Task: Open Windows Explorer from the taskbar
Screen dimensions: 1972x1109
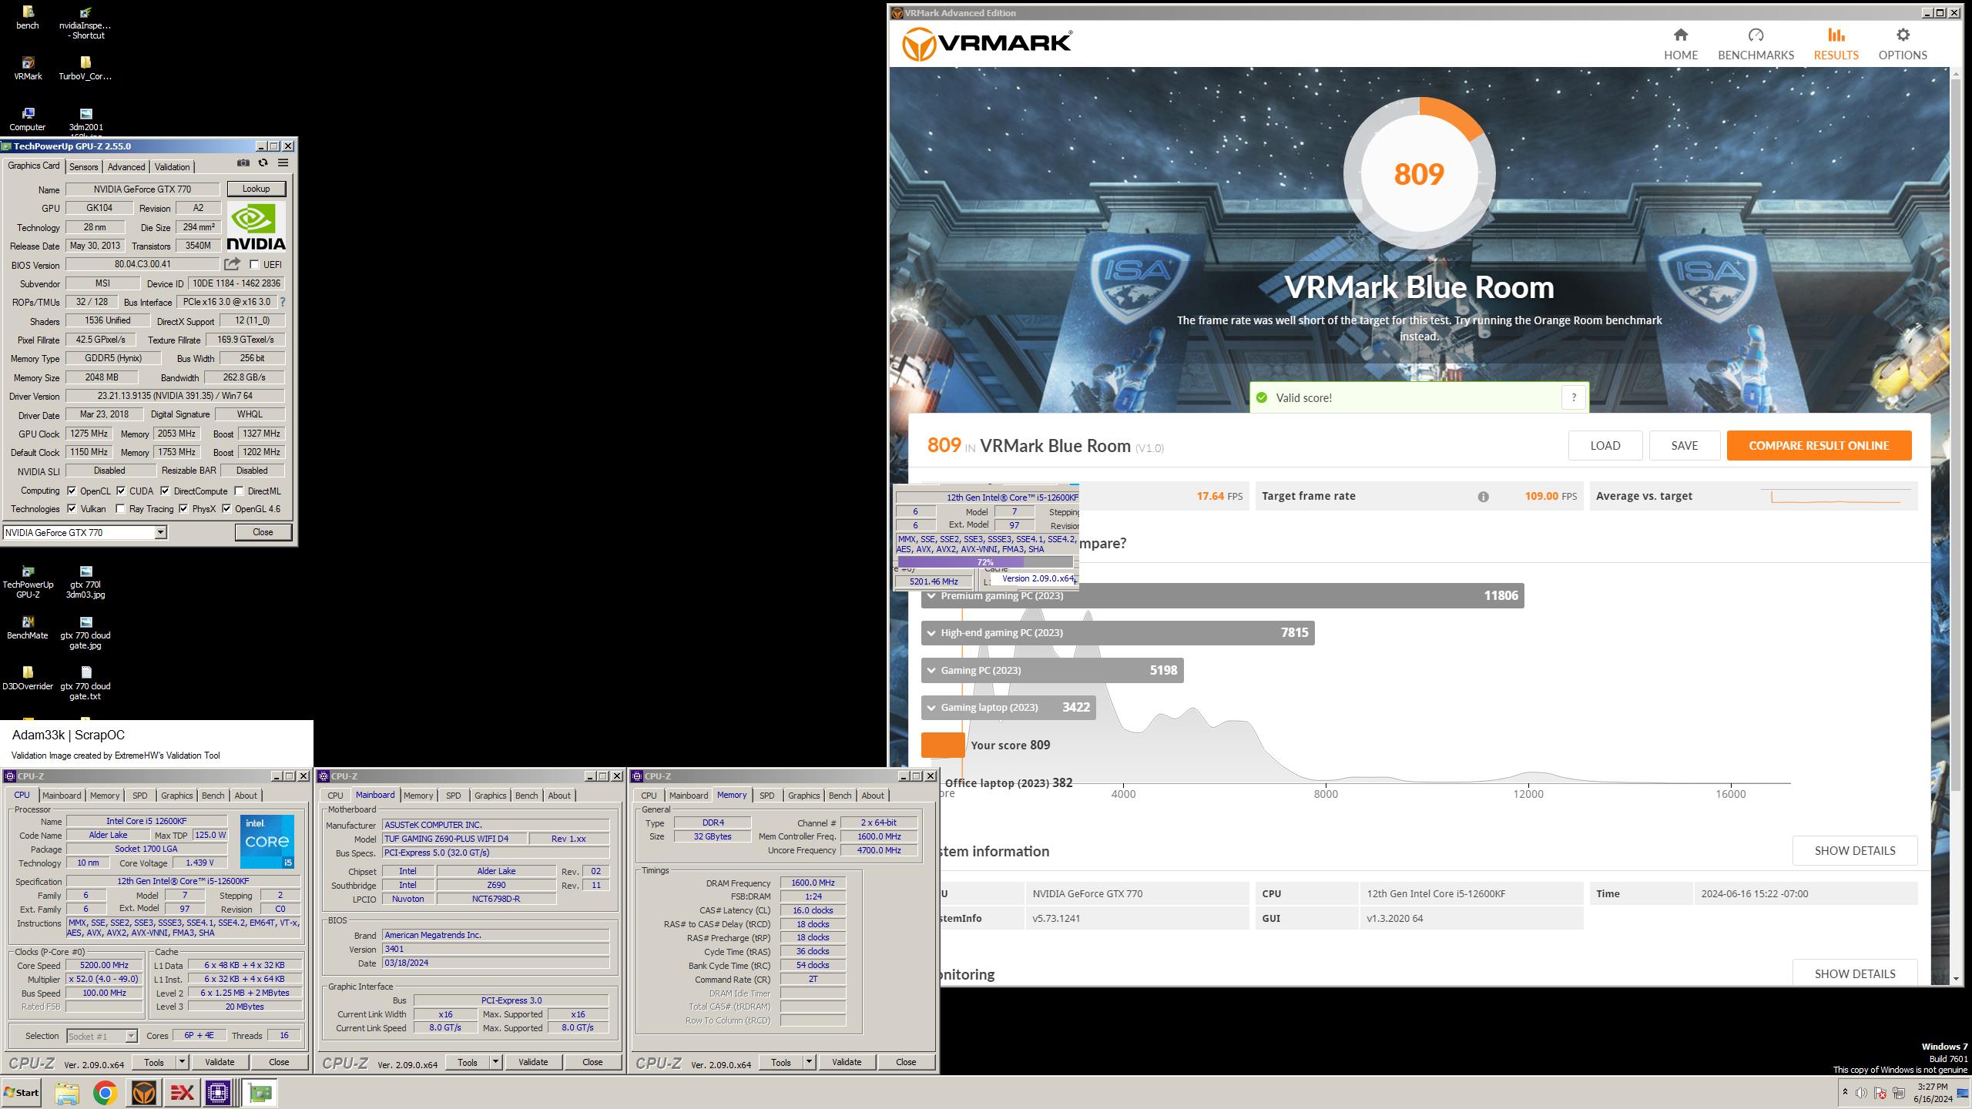Action: tap(67, 1093)
